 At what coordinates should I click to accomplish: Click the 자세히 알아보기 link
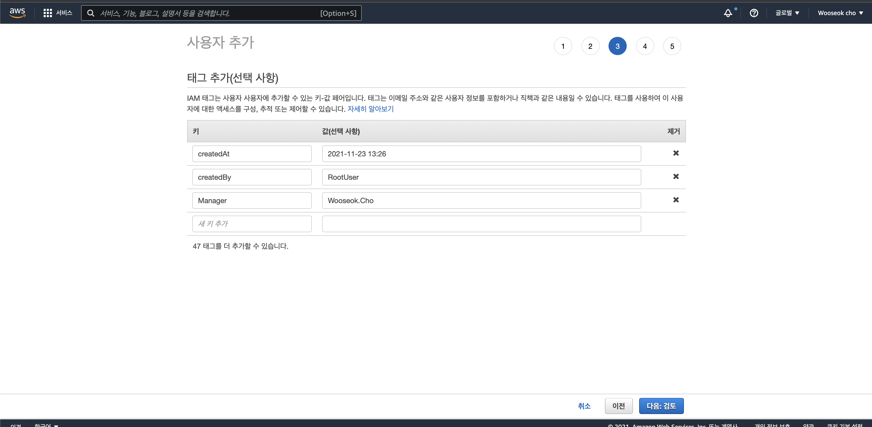tap(370, 109)
